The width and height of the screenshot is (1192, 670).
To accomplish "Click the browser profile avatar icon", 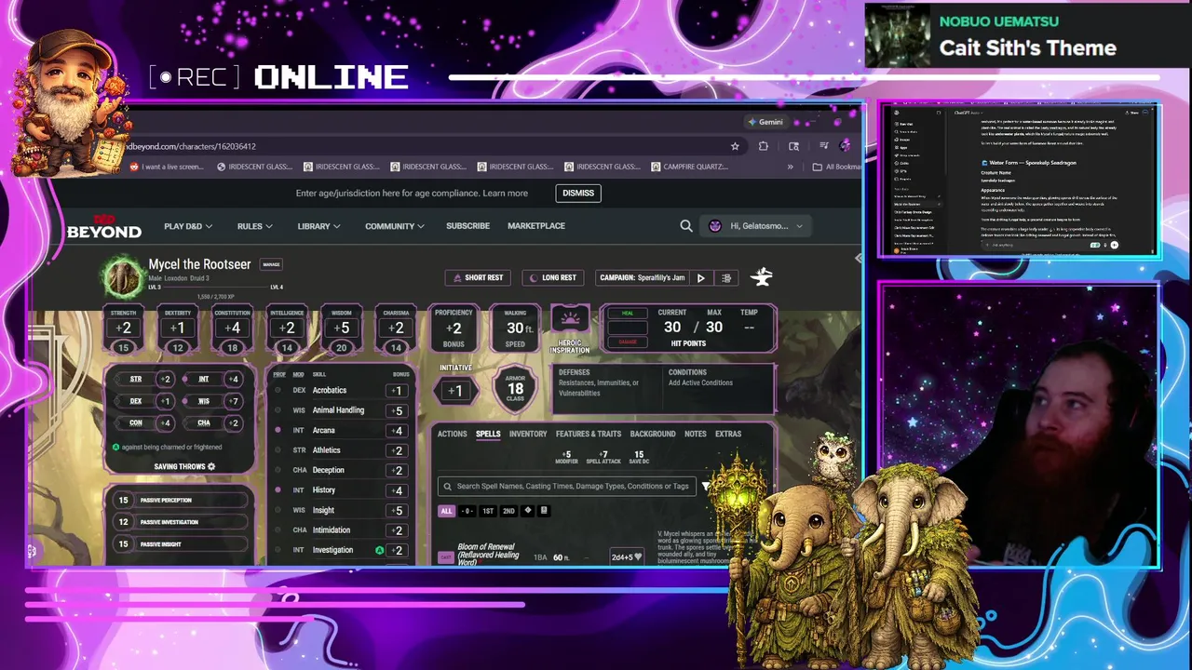I will 845,146.
